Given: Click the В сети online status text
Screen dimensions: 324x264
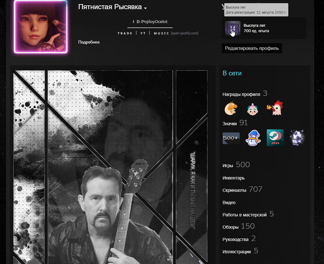Looking at the screenshot, I should coord(232,73).
